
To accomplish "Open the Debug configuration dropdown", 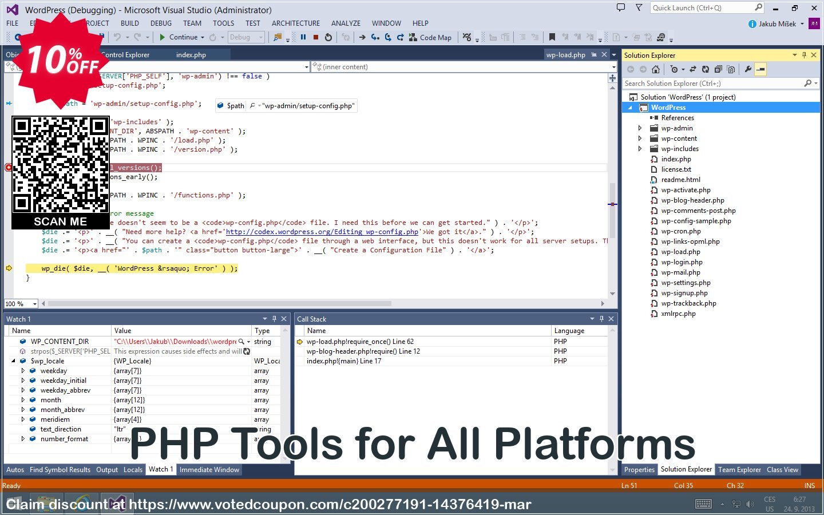I will [246, 37].
